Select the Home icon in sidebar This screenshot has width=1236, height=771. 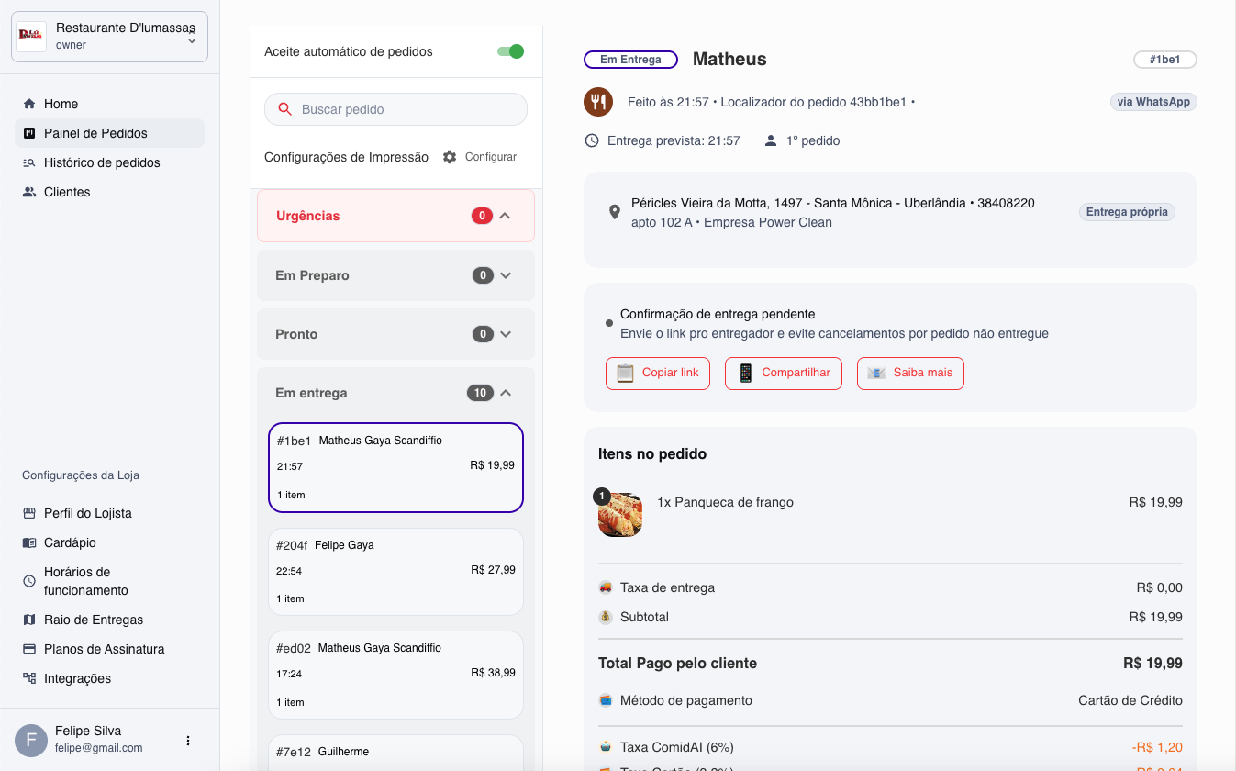click(x=31, y=104)
